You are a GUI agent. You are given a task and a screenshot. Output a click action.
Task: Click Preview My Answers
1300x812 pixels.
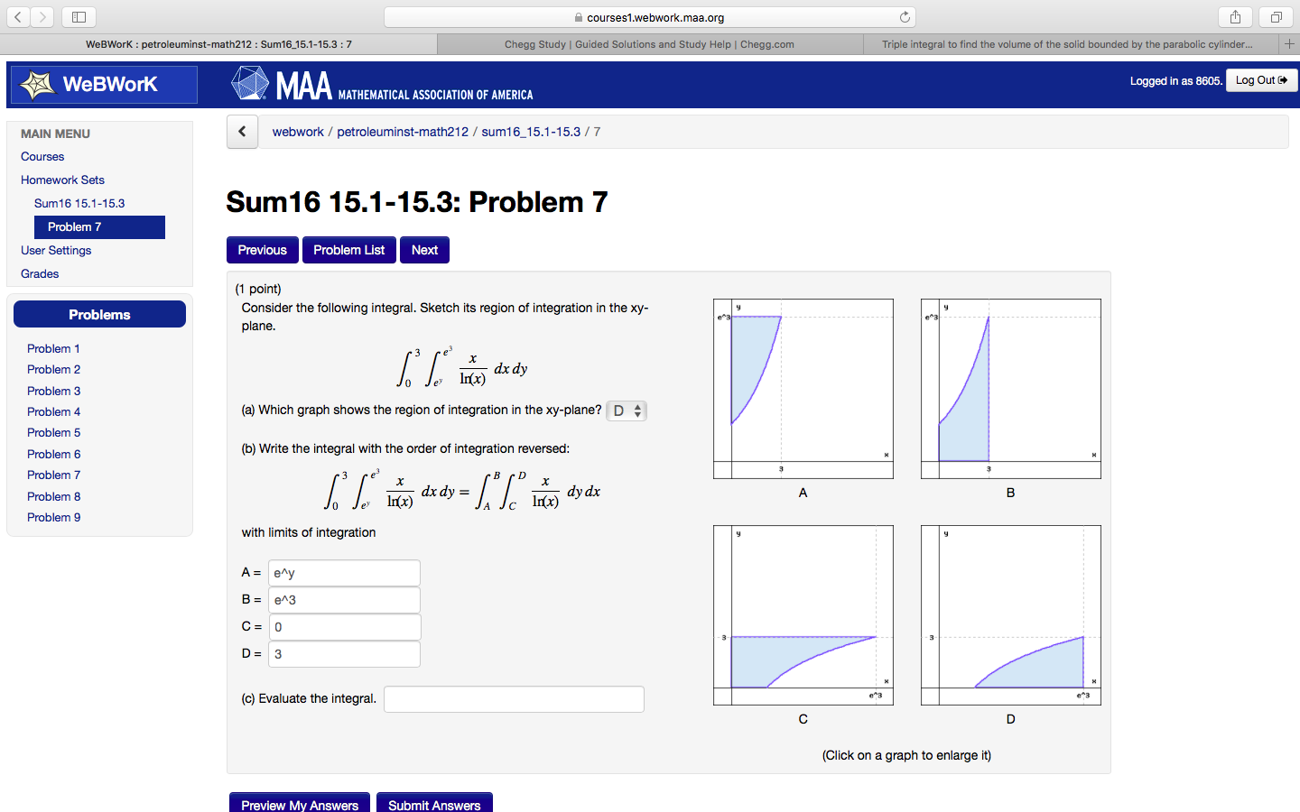300,804
